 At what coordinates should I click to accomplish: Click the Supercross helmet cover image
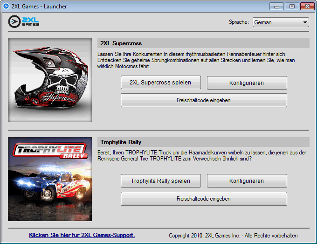point(50,80)
